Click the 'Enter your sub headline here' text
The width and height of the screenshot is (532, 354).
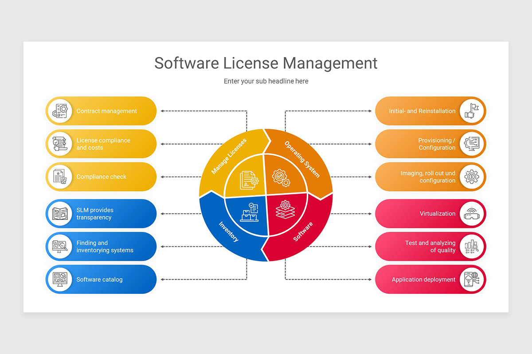(x=266, y=81)
